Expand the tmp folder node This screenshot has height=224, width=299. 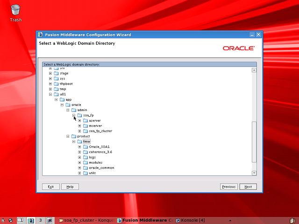click(x=50, y=89)
